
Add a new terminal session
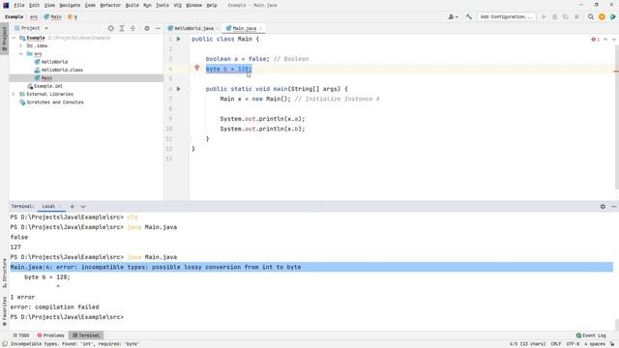point(72,206)
